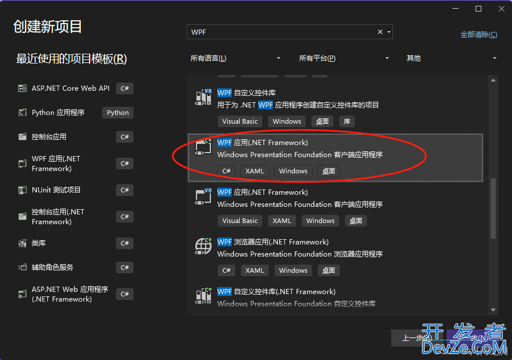Click the 上一步 back button
Viewport: 512px width, 360px height.
(417, 338)
